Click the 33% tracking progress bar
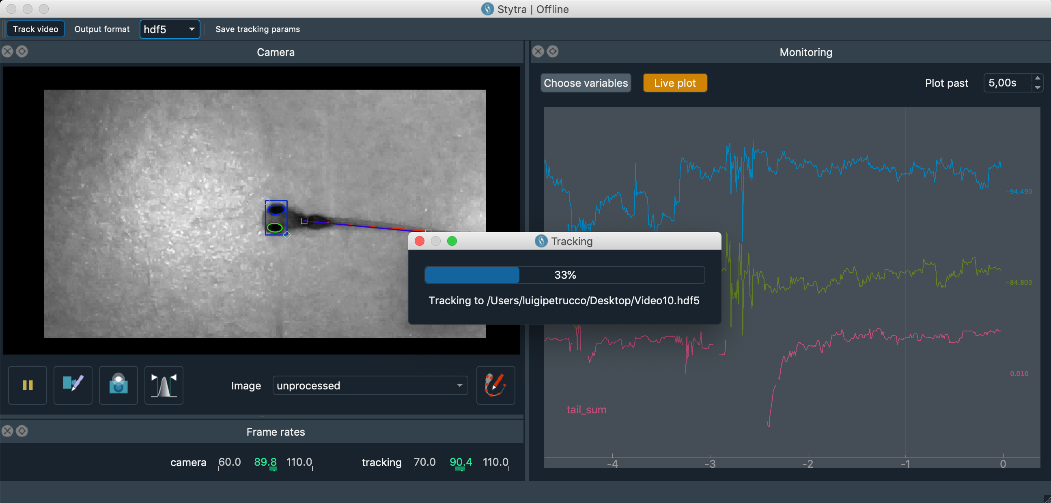Screen dimensions: 1051x503 [564, 275]
